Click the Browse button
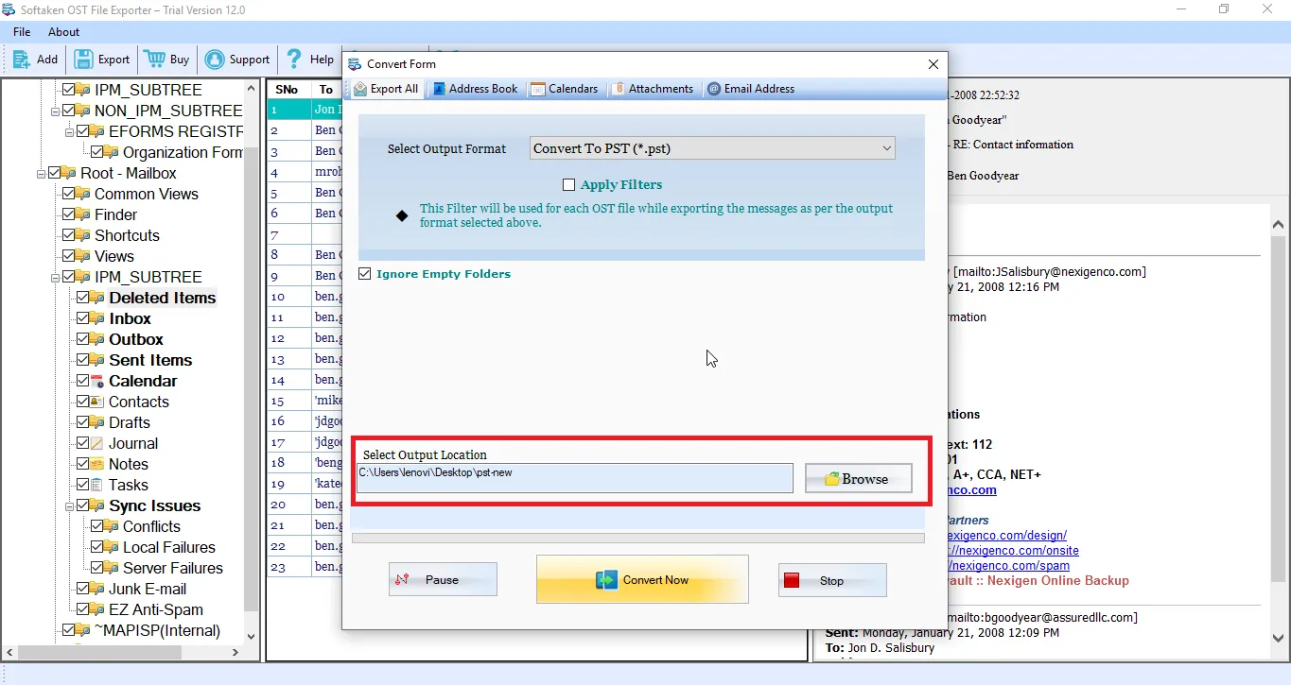 coord(859,478)
